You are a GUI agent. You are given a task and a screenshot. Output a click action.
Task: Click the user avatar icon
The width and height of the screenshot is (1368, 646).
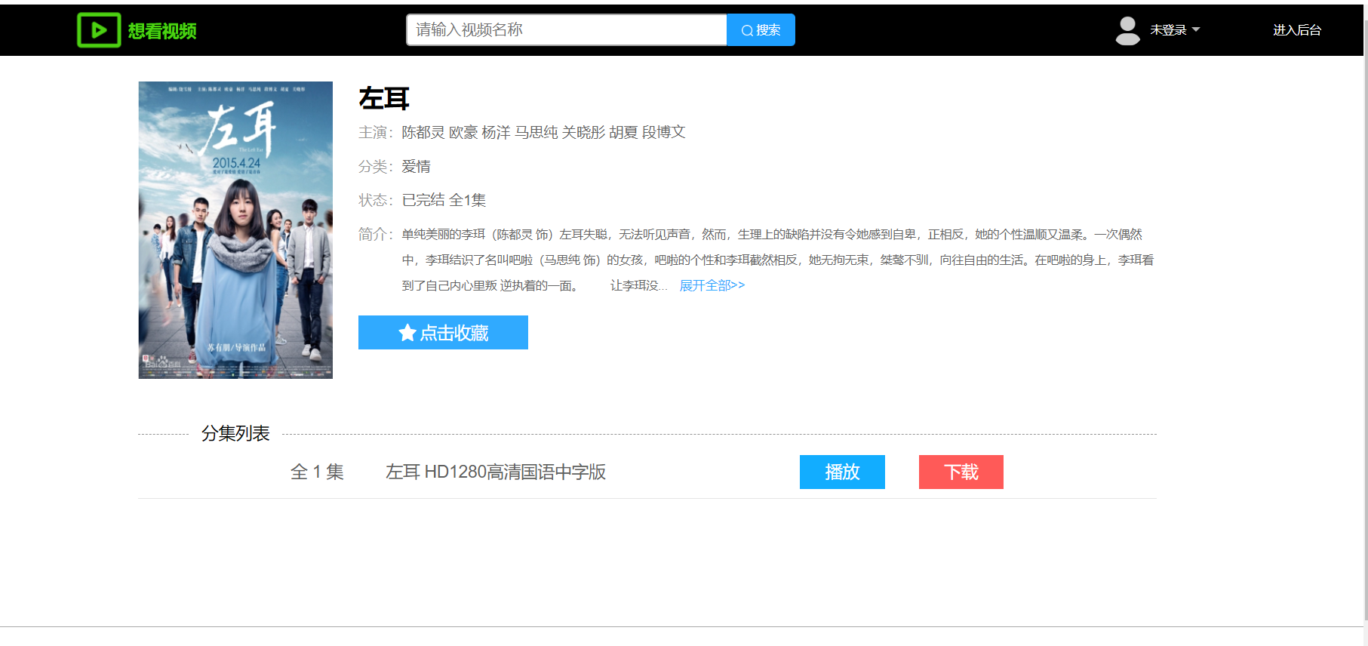point(1127,31)
